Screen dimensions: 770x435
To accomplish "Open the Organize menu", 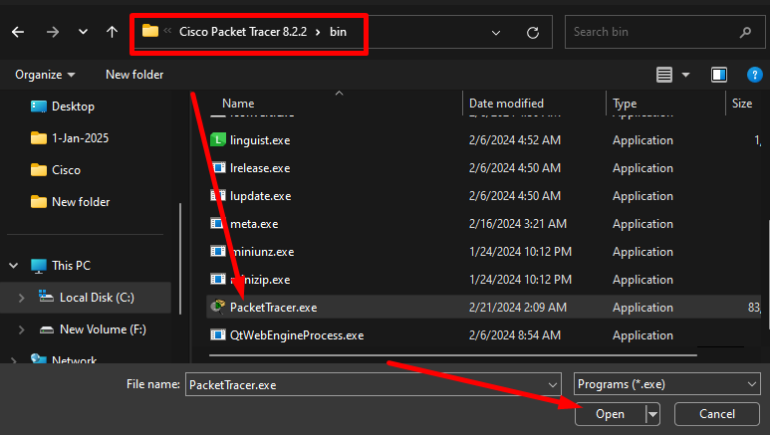I will 45,75.
